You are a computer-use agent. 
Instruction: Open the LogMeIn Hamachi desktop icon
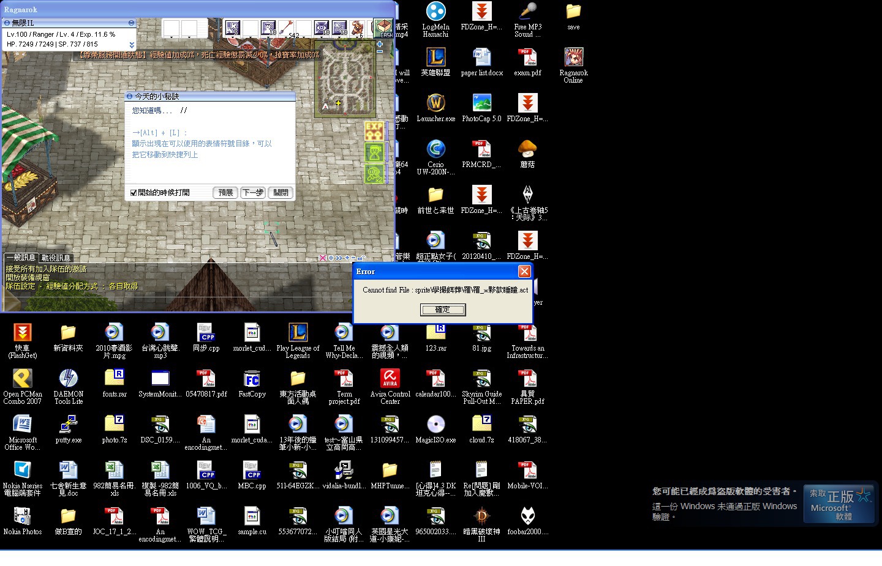click(x=435, y=20)
